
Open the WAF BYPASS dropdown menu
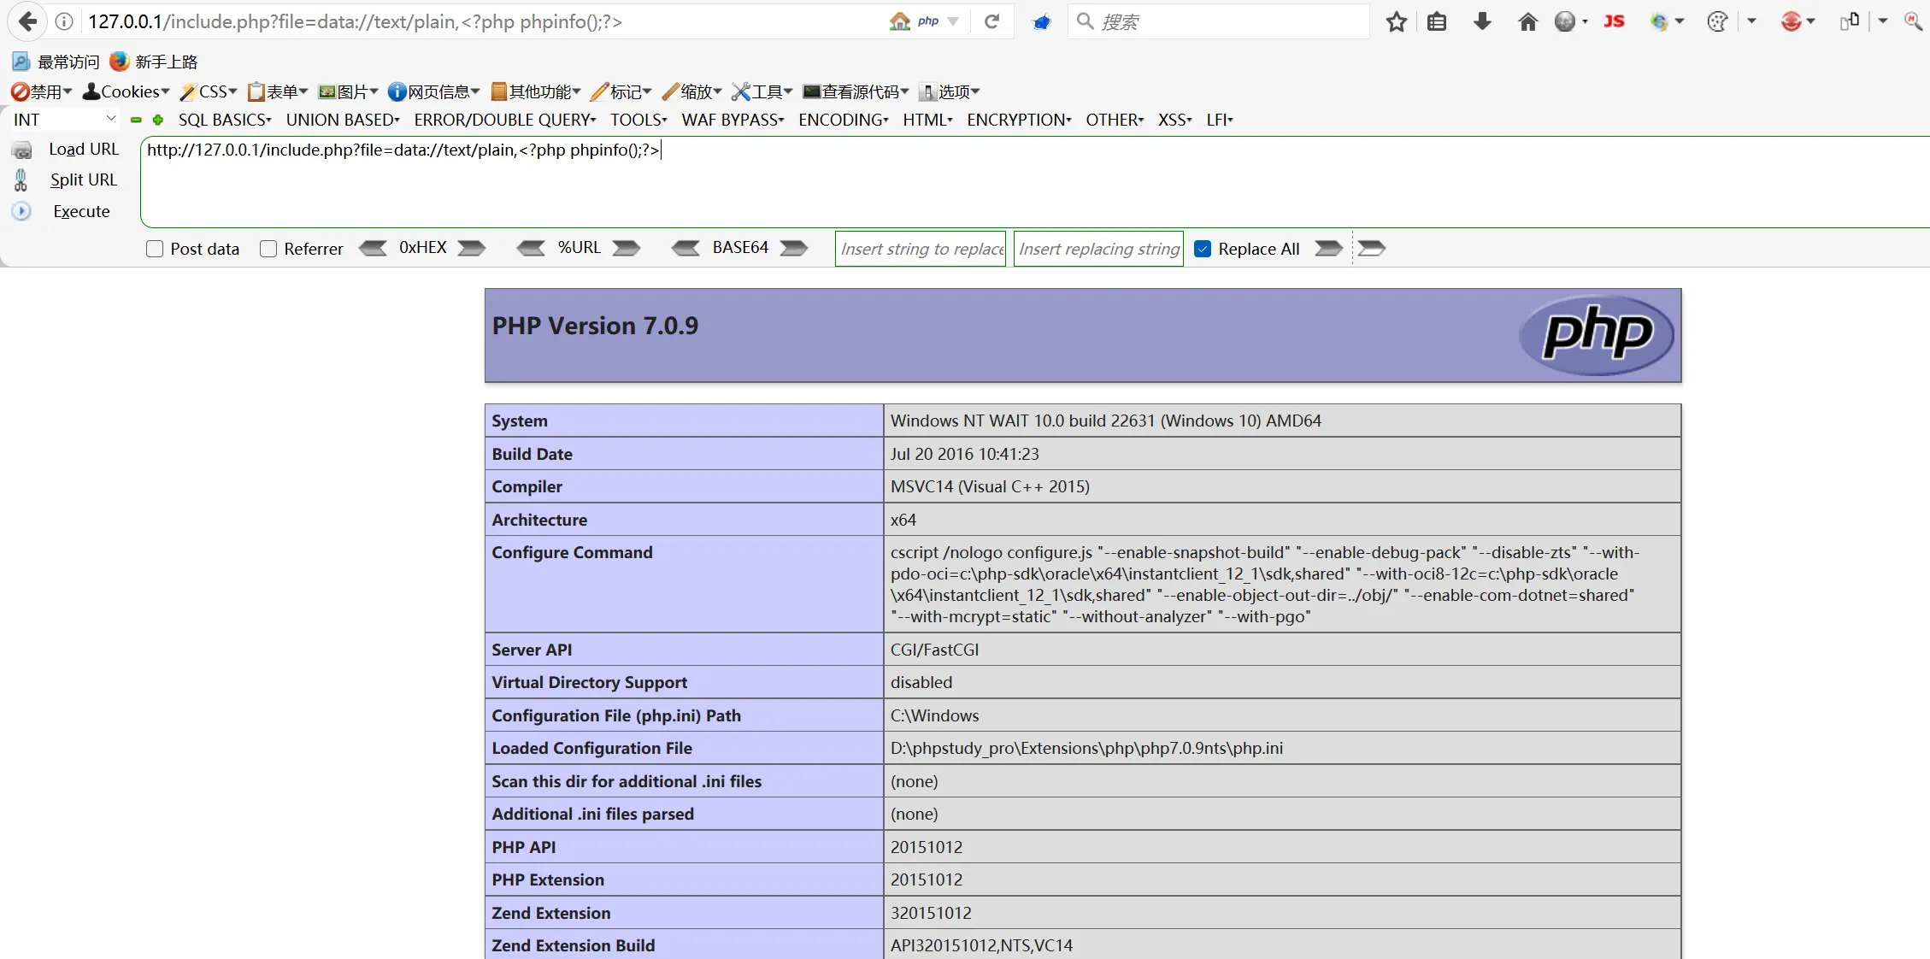pos(733,120)
